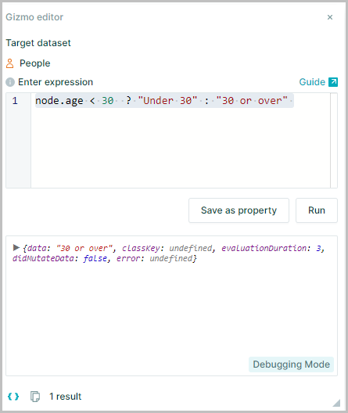Click Save as property button
Screen dimensions: 348x413
pyautogui.click(x=239, y=210)
